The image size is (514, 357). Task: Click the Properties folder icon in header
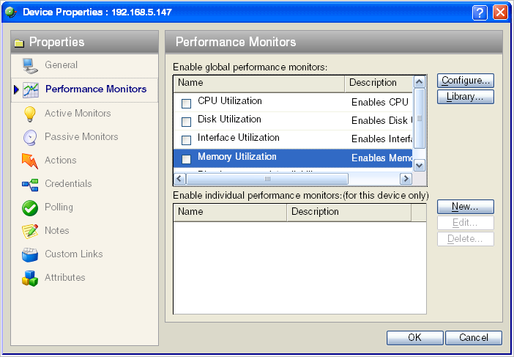tap(19, 43)
